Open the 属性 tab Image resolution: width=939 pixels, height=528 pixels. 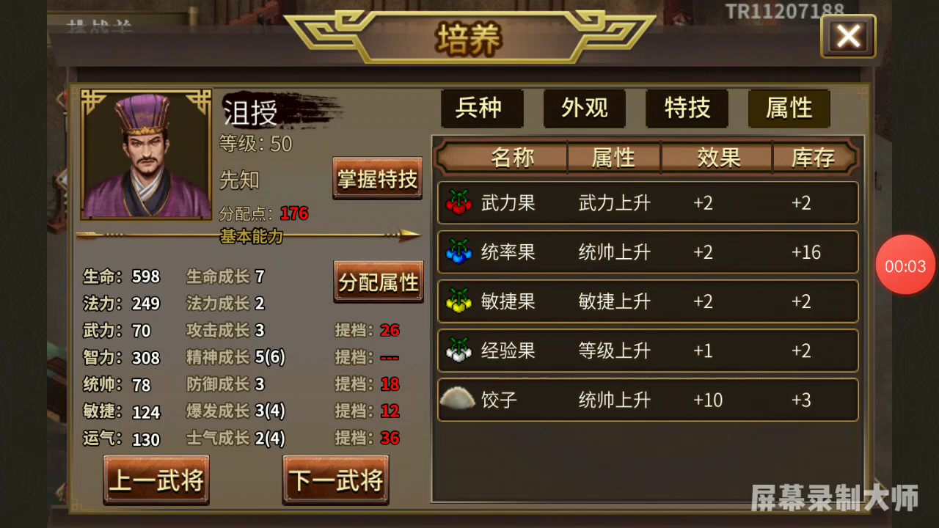[x=789, y=109]
